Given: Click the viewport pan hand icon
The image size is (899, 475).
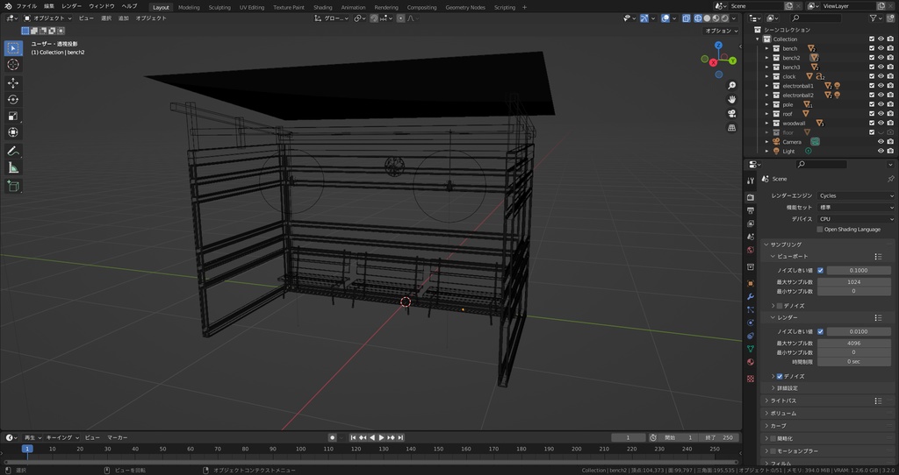Looking at the screenshot, I should pyautogui.click(x=731, y=100).
